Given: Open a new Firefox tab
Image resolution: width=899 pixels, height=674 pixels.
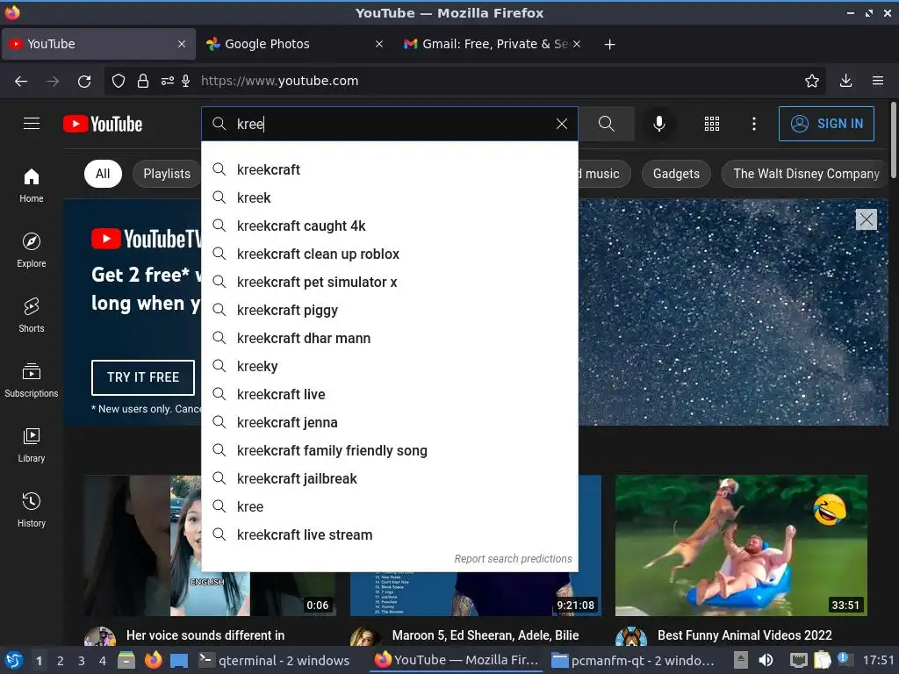Looking at the screenshot, I should (609, 44).
